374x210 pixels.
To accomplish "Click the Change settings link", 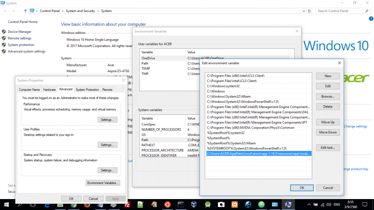I will point(355,127).
